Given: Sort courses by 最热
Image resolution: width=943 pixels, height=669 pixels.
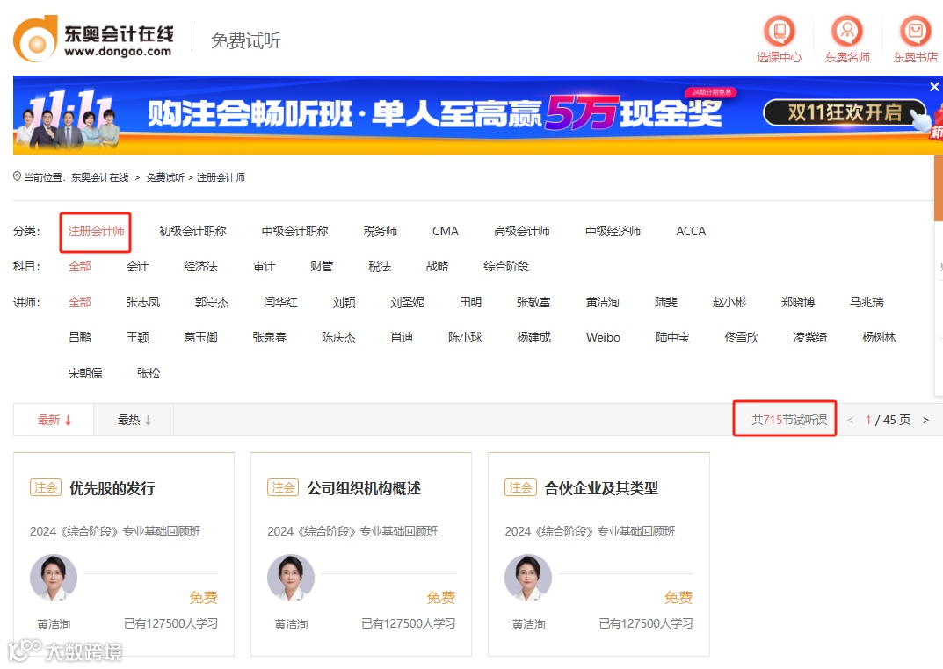Looking at the screenshot, I should tap(134, 420).
